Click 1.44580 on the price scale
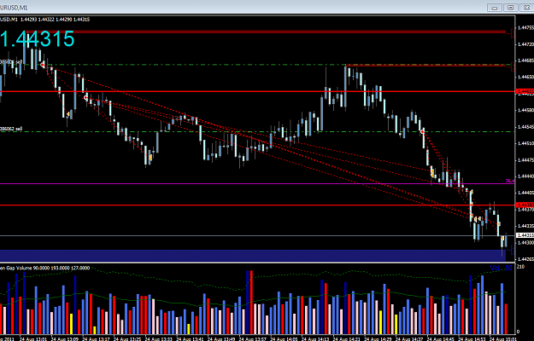 point(525,110)
